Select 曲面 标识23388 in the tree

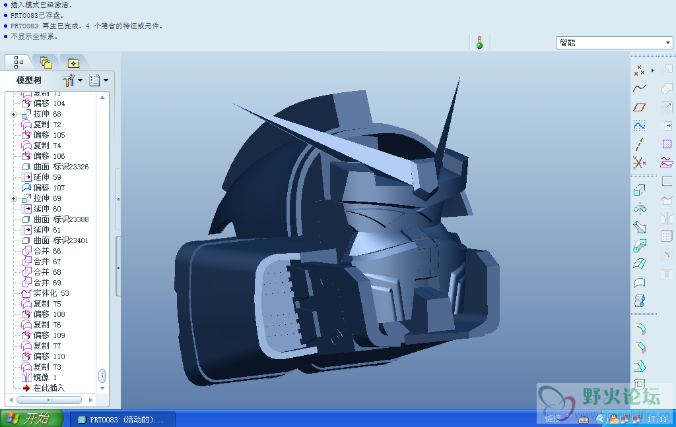coord(55,219)
